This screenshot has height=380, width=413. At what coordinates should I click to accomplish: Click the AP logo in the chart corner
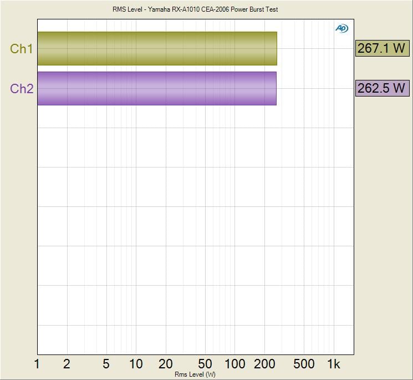click(341, 28)
